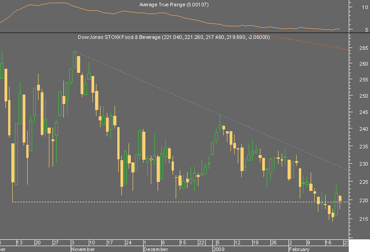370x252 pixels.
Task: Click date marker 20 on time axis
Action: (38, 242)
